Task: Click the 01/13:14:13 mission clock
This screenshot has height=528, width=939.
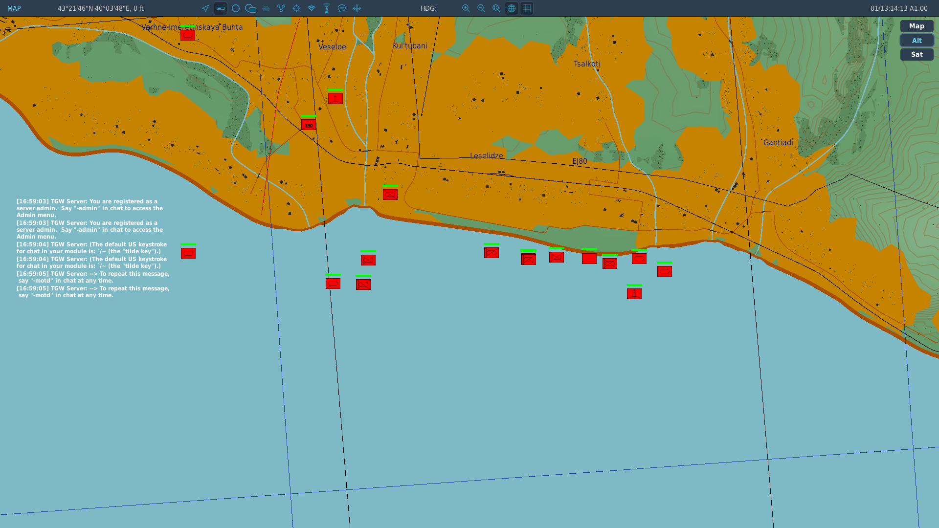Action: [899, 8]
